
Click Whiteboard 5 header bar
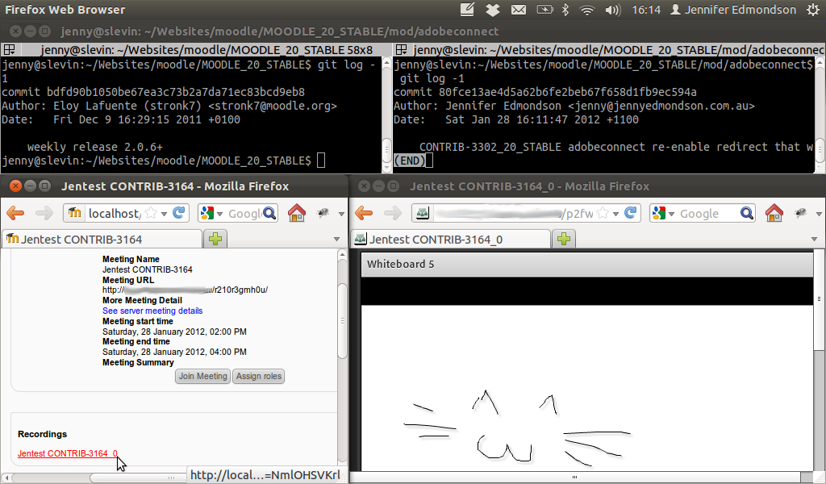587,265
